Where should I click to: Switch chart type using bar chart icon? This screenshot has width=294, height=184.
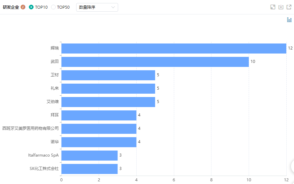(x=289, y=20)
